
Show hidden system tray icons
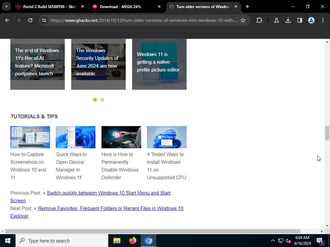point(273,241)
